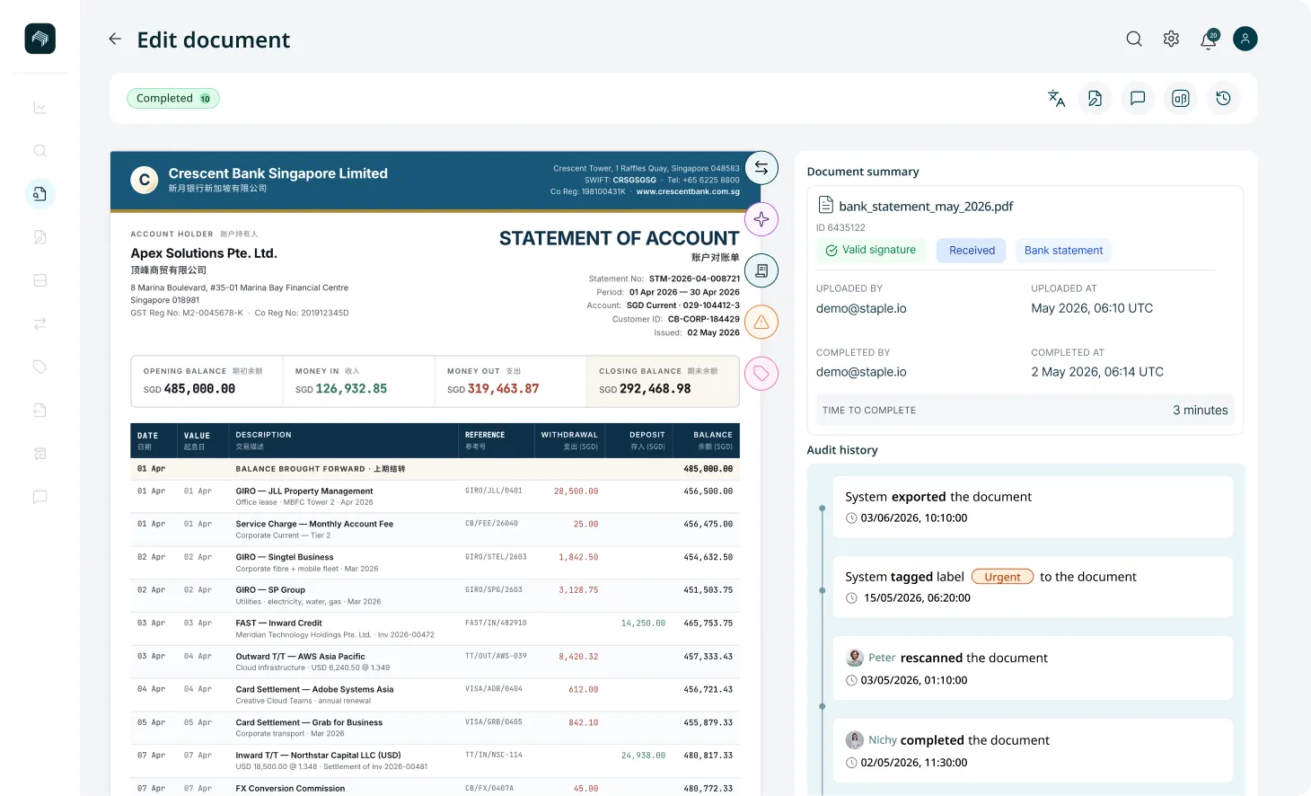Open the document export sidebar icon
1311x796 pixels.
tap(40, 410)
